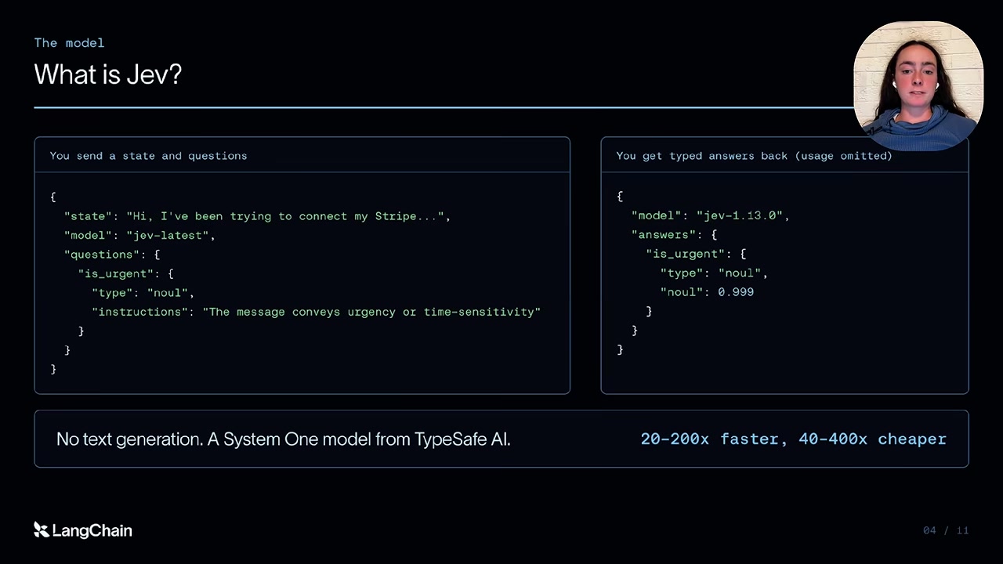Click the "You get typed answers back" header
This screenshot has height=564, width=1003.
coord(754,156)
